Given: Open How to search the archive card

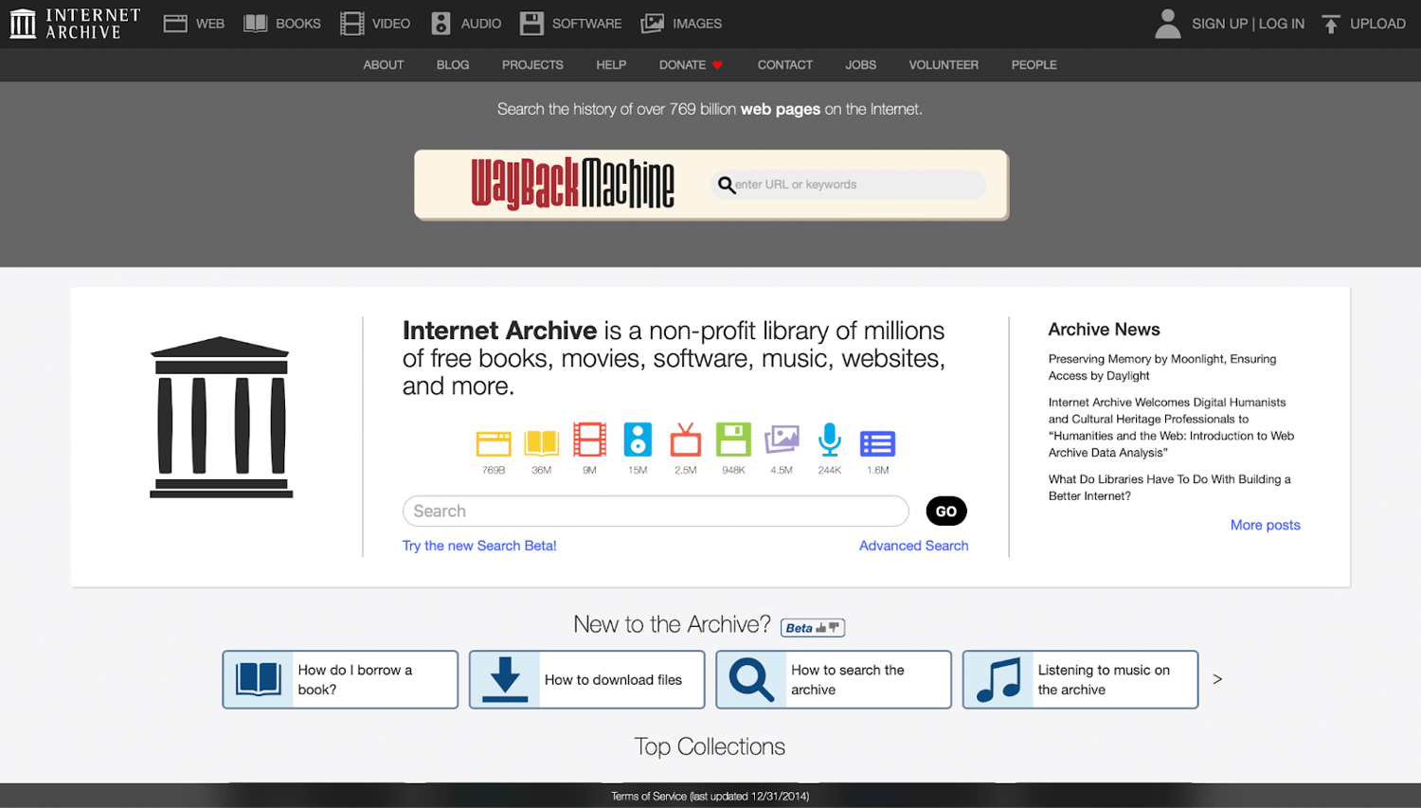Looking at the screenshot, I should pyautogui.click(x=834, y=679).
